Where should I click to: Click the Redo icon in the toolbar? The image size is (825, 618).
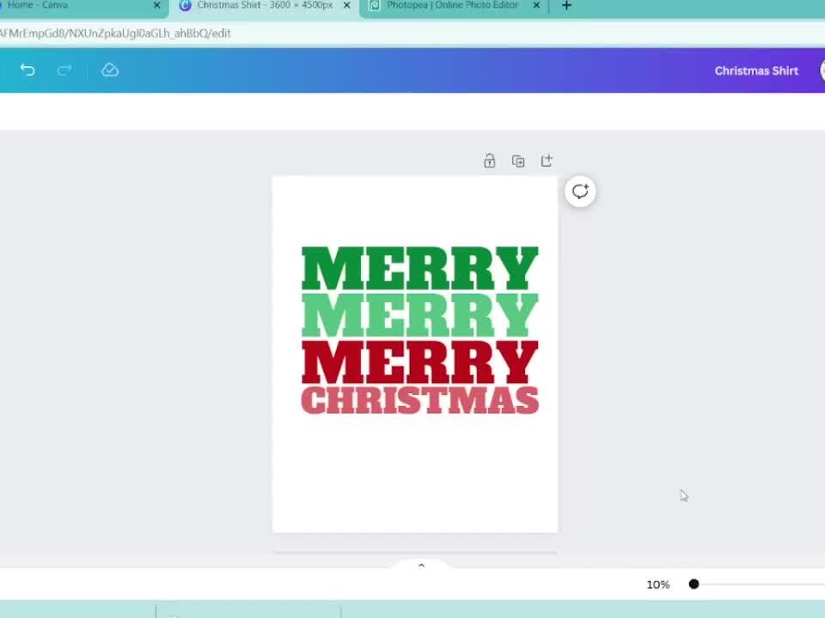click(x=64, y=70)
